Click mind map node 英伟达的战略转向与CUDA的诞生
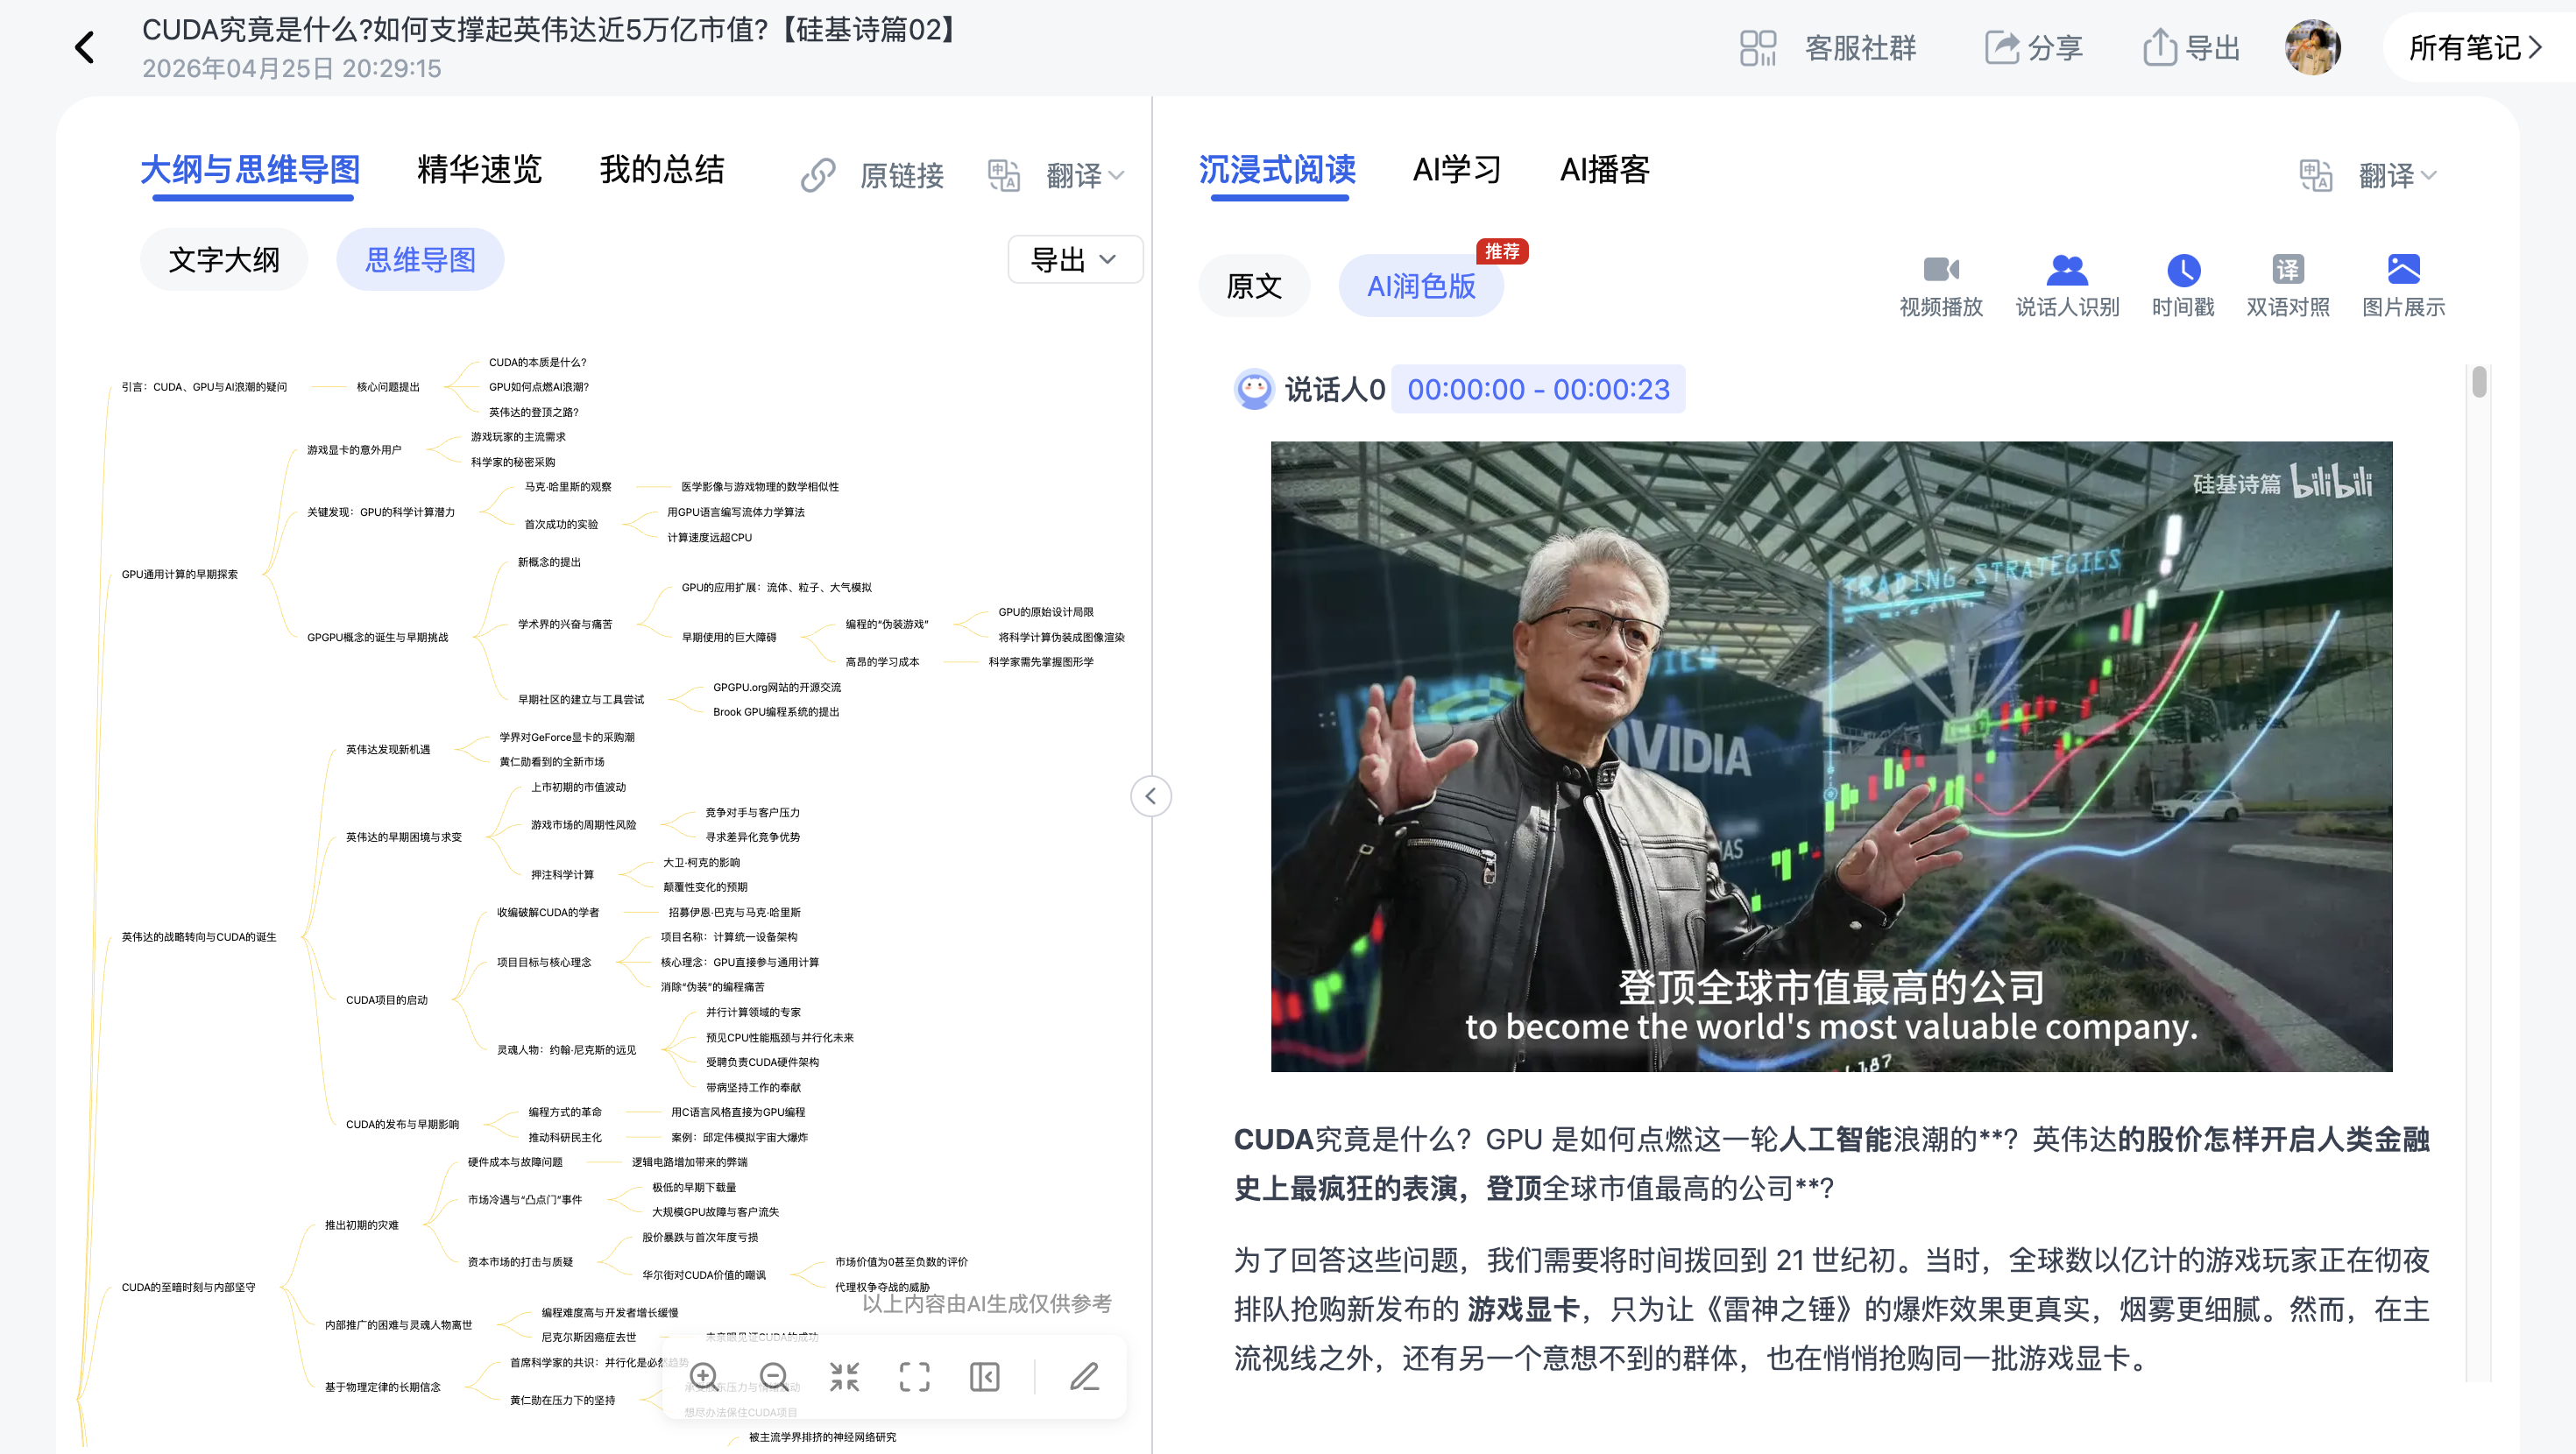 pos(199,937)
